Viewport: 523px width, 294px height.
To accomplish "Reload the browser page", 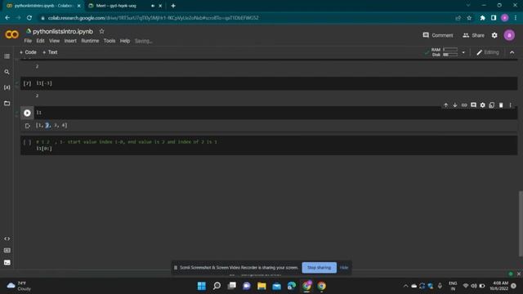I will (29, 18).
